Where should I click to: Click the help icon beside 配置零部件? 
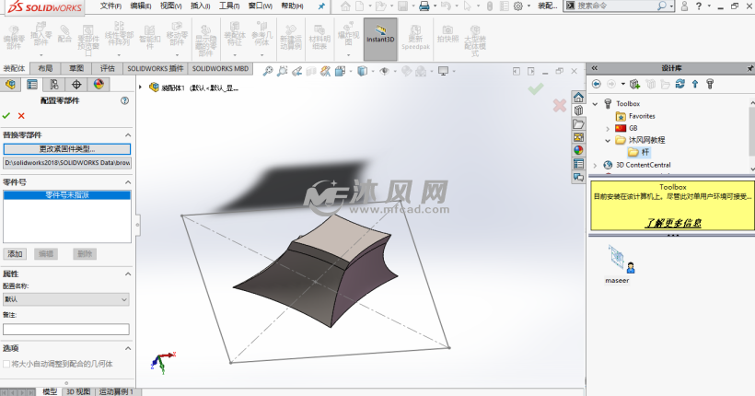point(124,100)
